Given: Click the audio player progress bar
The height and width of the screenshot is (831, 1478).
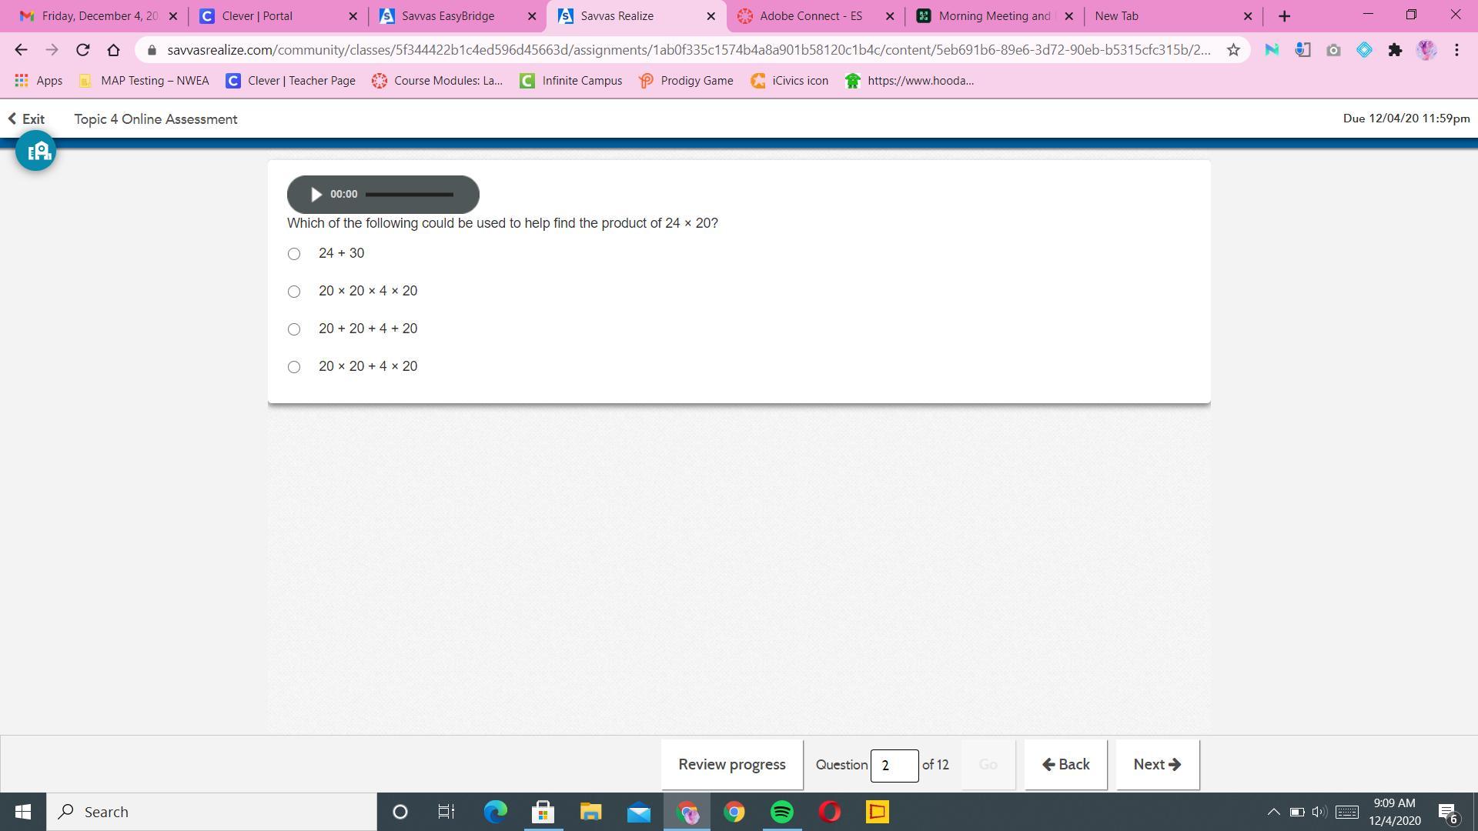Looking at the screenshot, I should [410, 195].
